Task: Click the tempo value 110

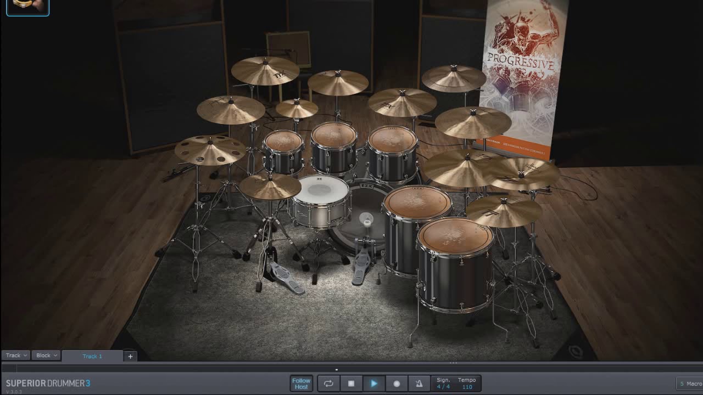Action: pos(467,387)
